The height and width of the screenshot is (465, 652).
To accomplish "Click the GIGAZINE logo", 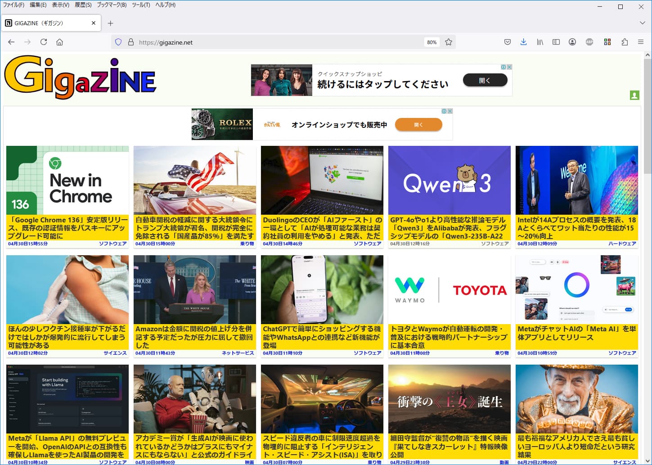I will (81, 77).
